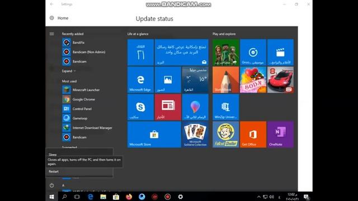
Task: Open the Get Office tile
Action: [253, 135]
